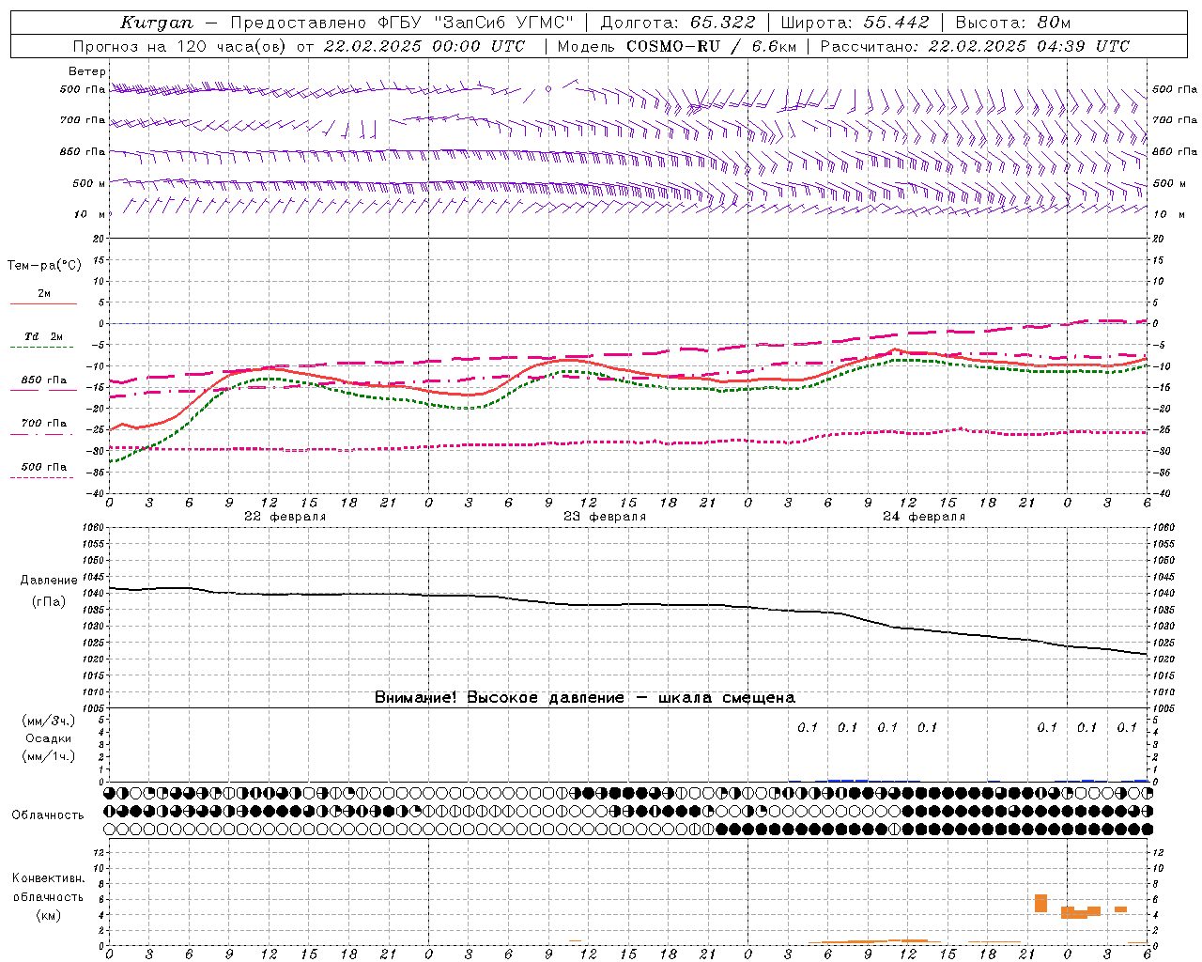The image size is (1202, 962).
Task: Click the "22 февраля" date label
Action: coord(285,517)
